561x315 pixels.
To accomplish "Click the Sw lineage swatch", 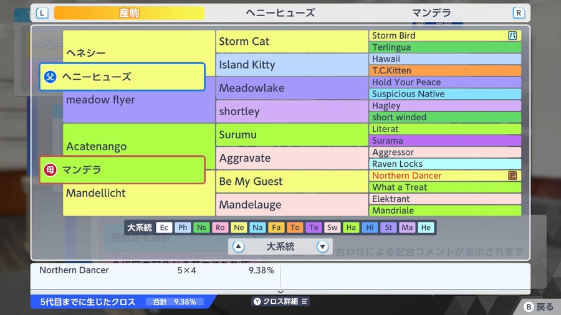I will pyautogui.click(x=332, y=227).
